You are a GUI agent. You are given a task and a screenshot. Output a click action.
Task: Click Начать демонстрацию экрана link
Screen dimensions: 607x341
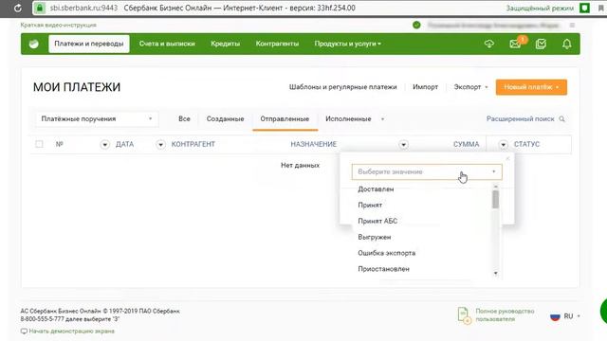72,332
